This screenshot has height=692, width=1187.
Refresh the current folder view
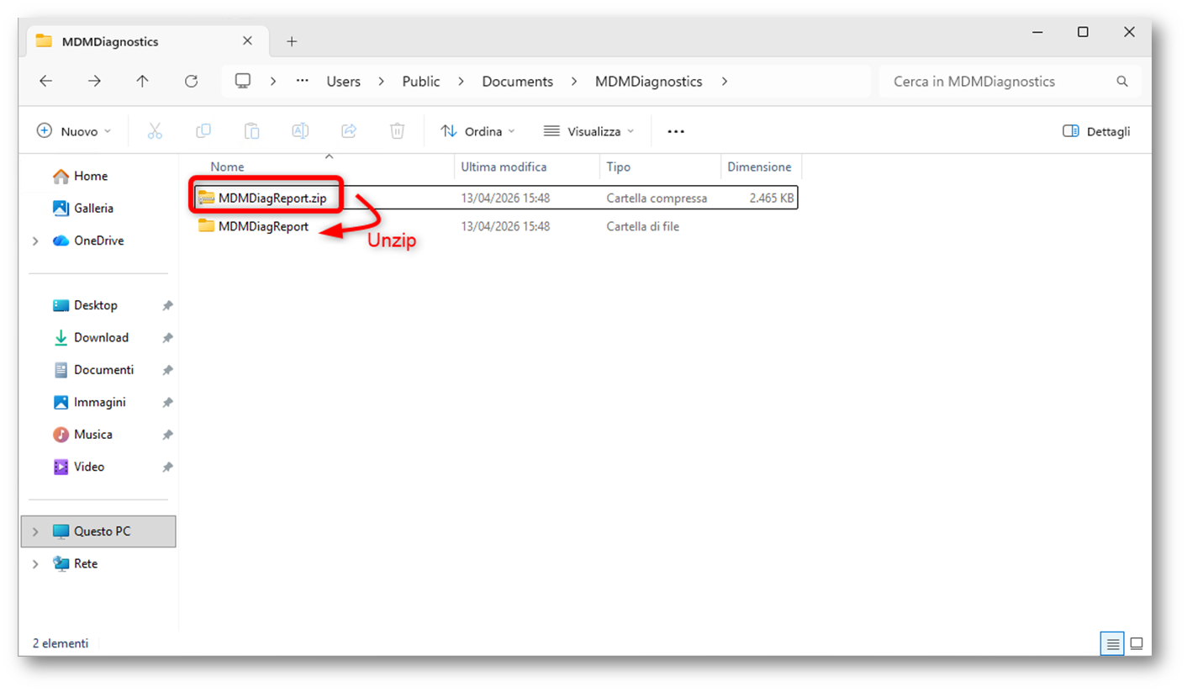(x=191, y=82)
